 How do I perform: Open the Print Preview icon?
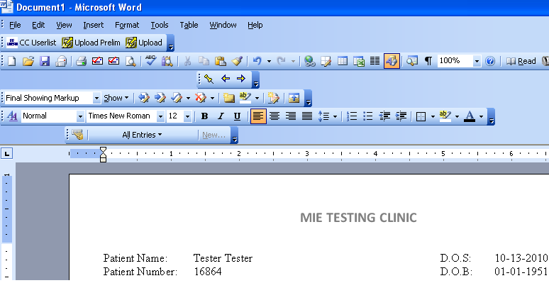[131, 61]
